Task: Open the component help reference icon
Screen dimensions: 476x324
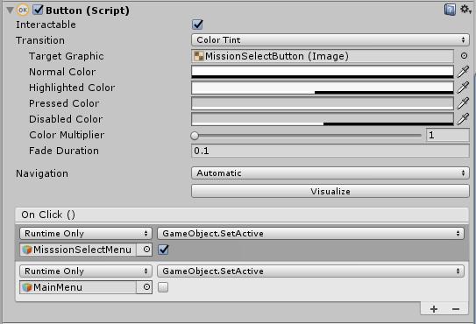Action: coord(450,10)
